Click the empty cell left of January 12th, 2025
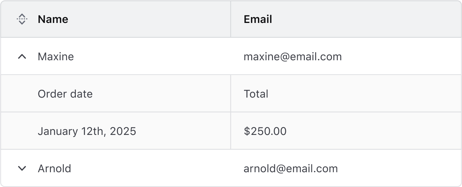 [19, 131]
